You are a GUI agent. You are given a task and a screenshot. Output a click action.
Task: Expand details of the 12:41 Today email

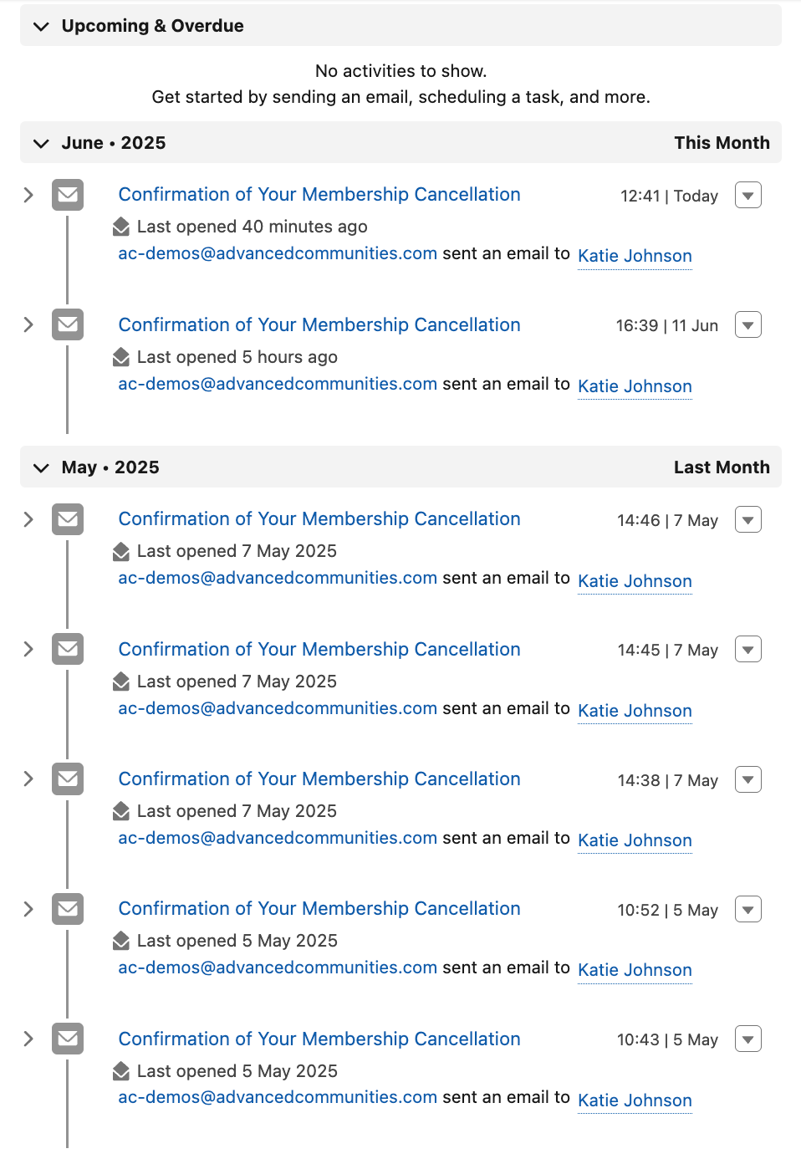28,195
